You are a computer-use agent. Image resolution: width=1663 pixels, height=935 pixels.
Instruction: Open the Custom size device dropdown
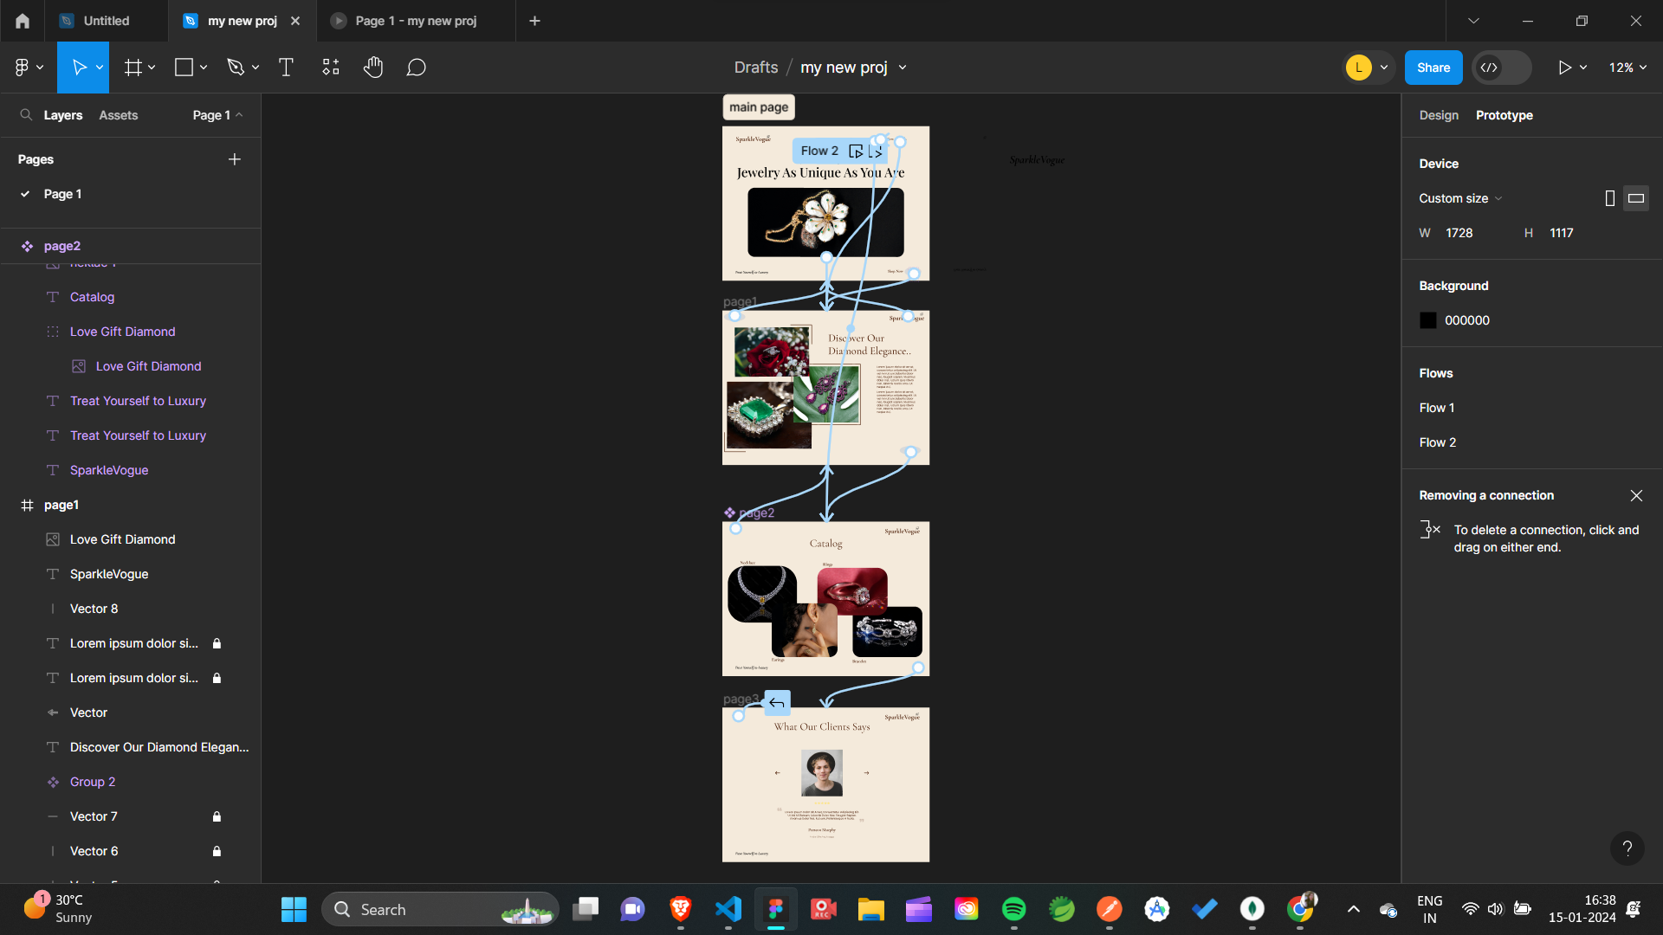coord(1460,198)
